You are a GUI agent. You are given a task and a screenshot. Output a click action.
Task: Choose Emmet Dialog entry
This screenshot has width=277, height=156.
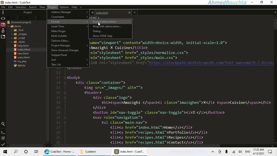point(110,31)
